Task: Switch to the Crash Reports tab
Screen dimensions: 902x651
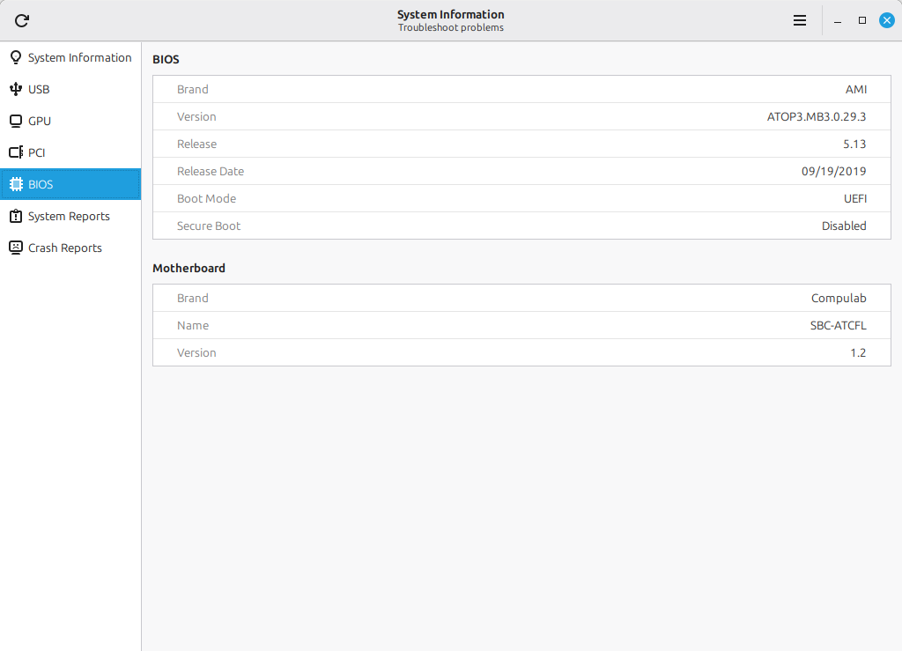Action: pos(64,248)
